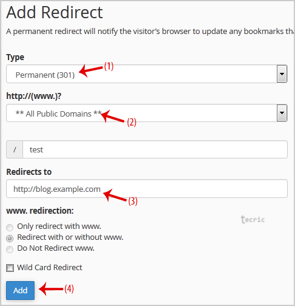Click the tecric watermark logo

[253, 219]
